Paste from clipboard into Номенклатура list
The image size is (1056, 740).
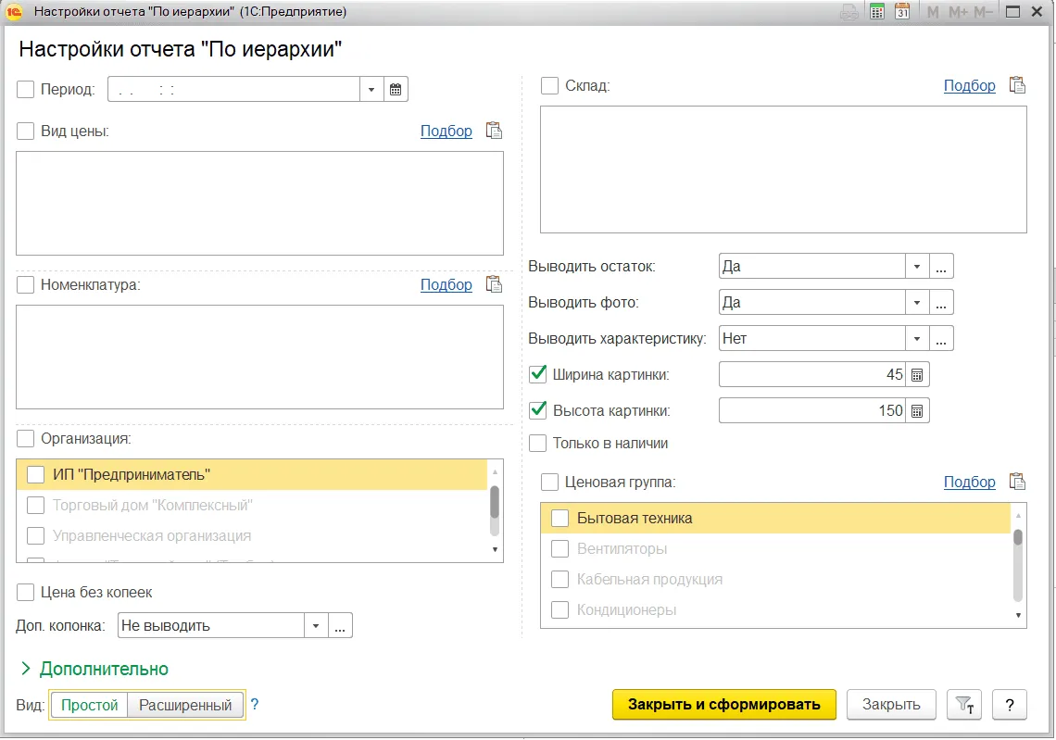[495, 285]
